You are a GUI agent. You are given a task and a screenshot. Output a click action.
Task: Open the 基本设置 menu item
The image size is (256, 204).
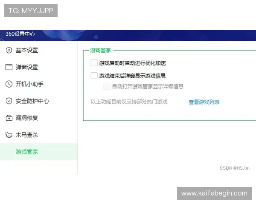tap(39, 50)
